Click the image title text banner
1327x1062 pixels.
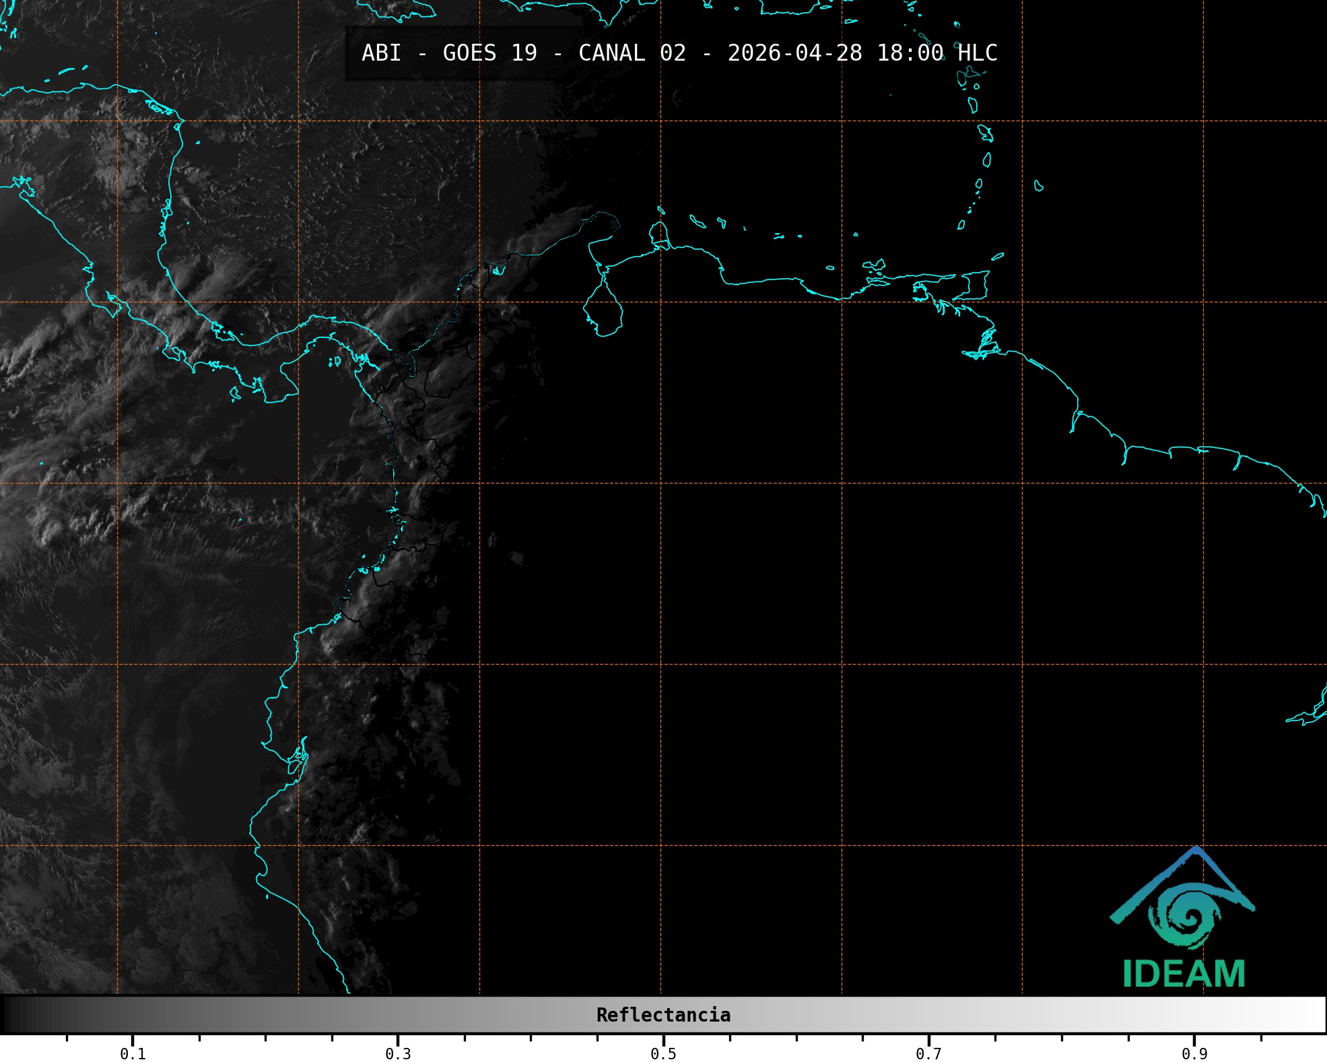679,53
